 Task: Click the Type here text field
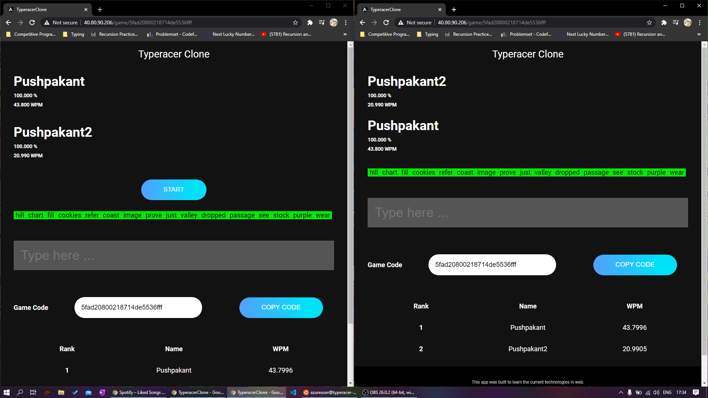(174, 255)
